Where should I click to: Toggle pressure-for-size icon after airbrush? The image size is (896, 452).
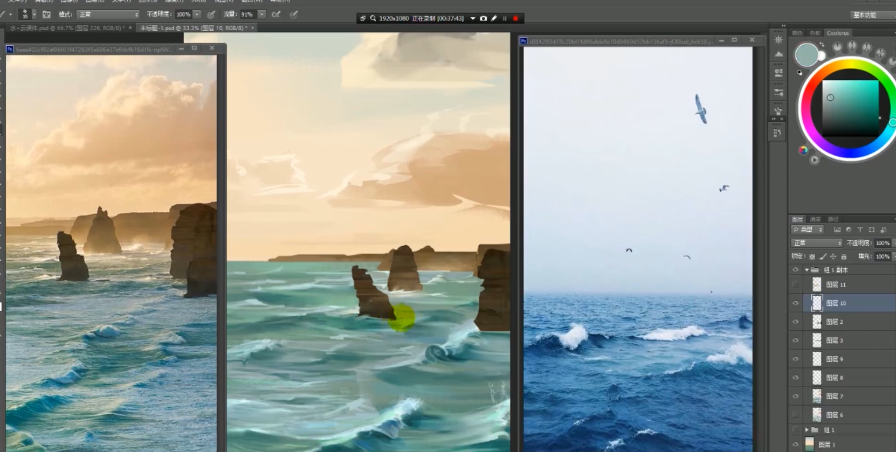(x=294, y=15)
